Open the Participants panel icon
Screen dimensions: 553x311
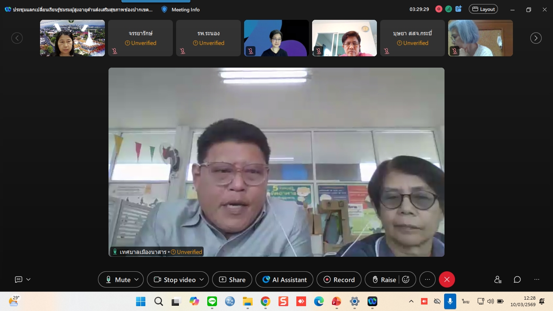(498, 279)
